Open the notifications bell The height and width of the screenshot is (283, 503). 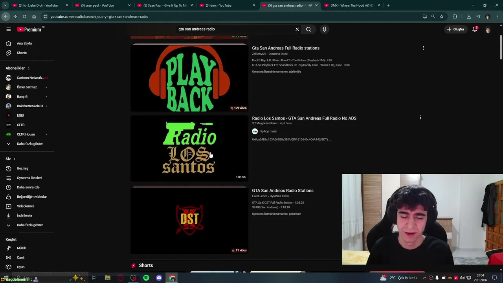(475, 29)
